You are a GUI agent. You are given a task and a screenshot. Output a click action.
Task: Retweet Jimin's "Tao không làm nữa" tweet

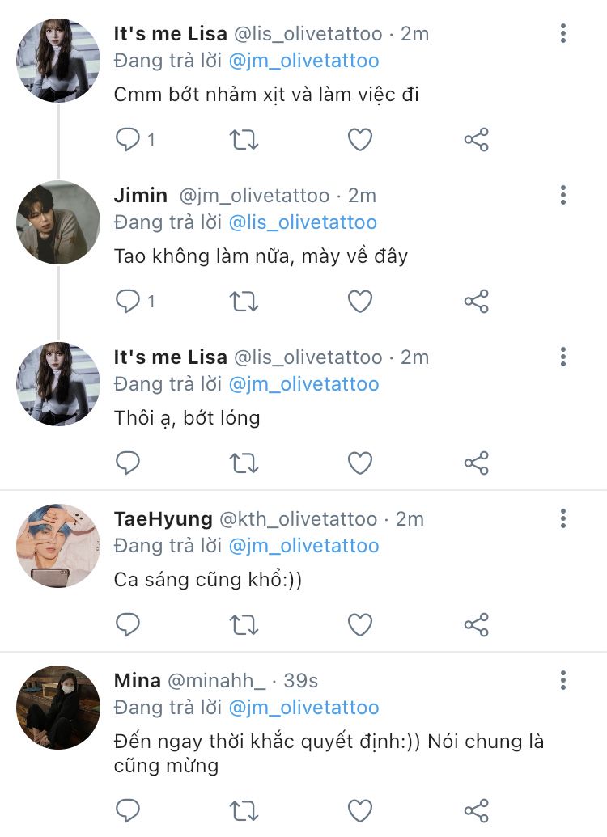tap(244, 302)
